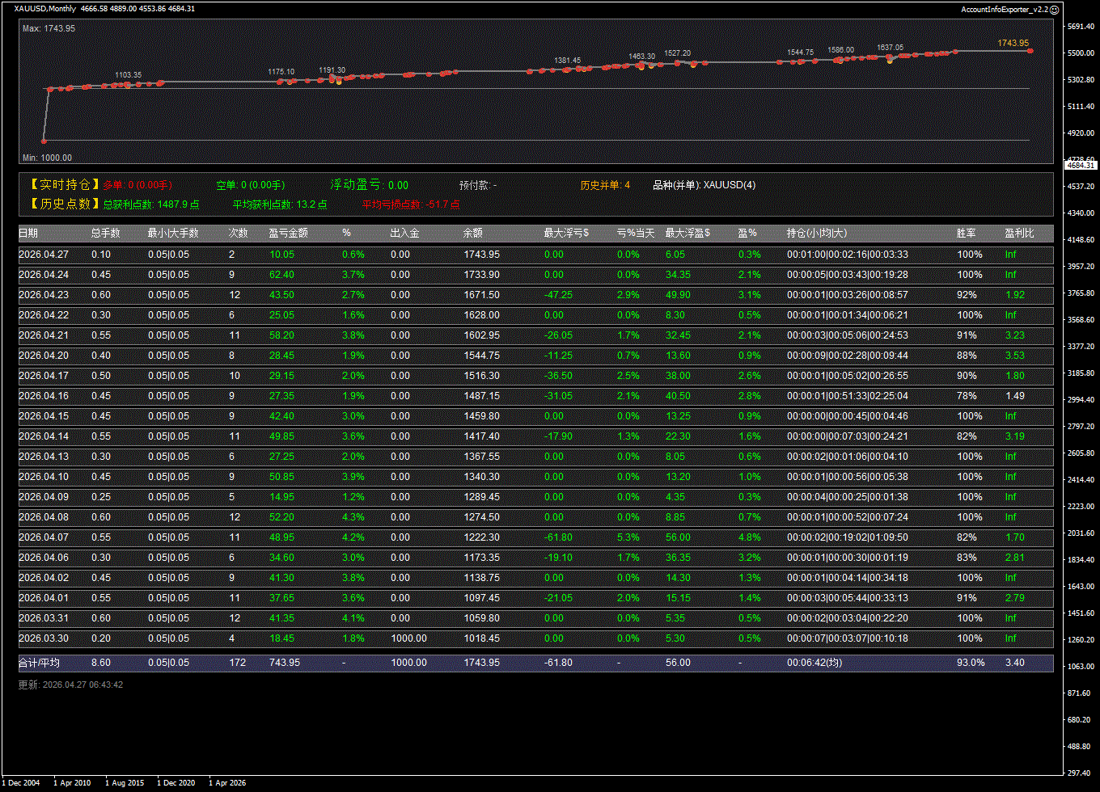The width and height of the screenshot is (1100, 792).
Task: Click the 1 Apr 2026 time axis label
Action: coord(227,782)
